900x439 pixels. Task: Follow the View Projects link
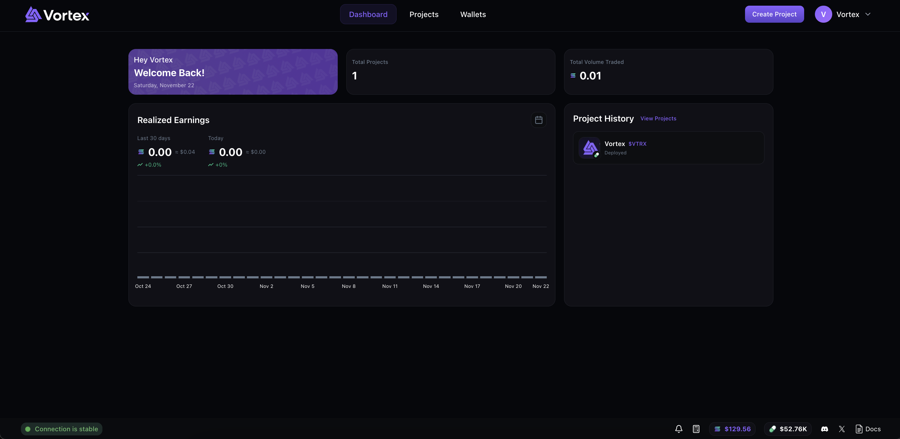[658, 119]
